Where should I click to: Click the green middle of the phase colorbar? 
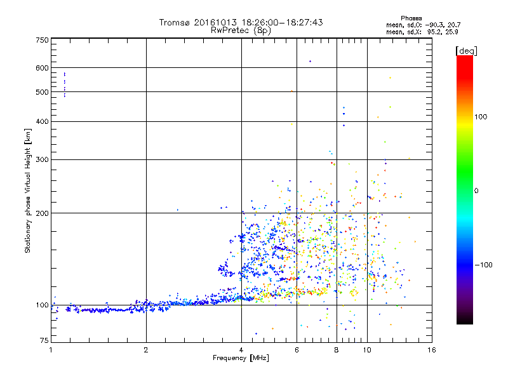tap(465, 175)
